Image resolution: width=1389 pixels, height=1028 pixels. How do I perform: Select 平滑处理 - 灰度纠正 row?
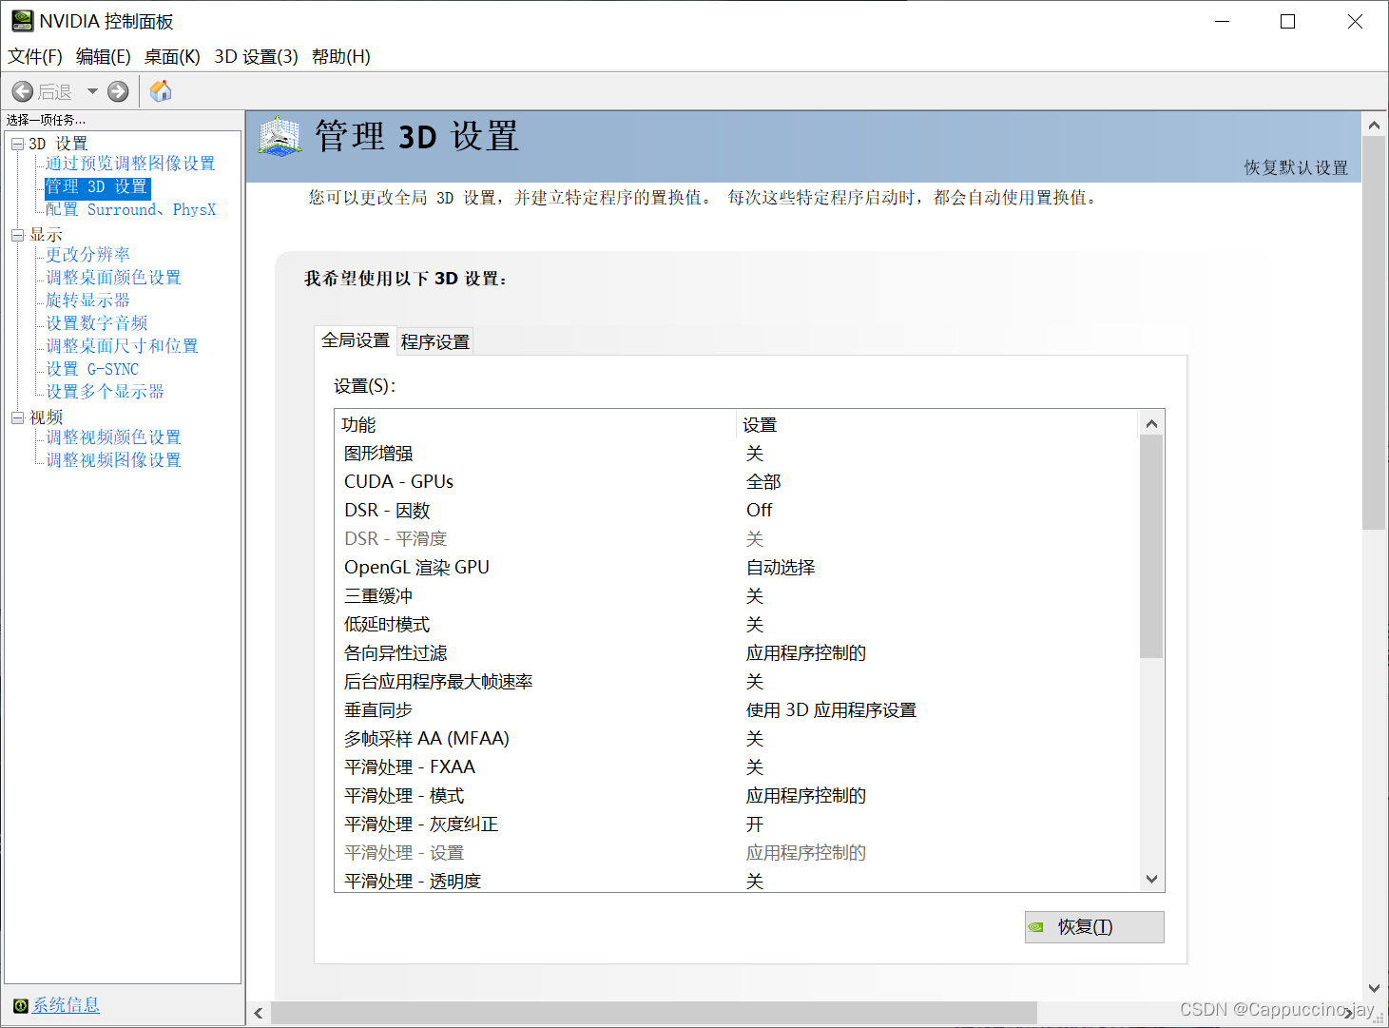[737, 824]
